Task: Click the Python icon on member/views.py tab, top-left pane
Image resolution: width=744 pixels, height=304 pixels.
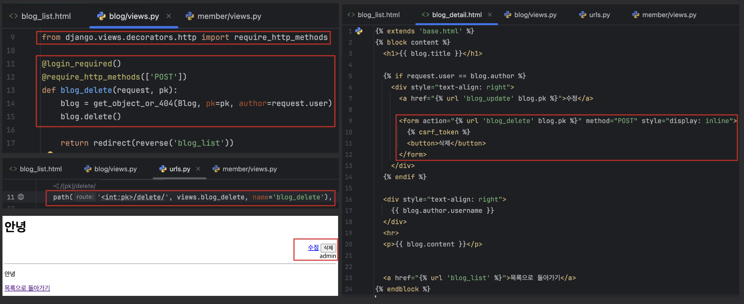Action: click(x=190, y=16)
